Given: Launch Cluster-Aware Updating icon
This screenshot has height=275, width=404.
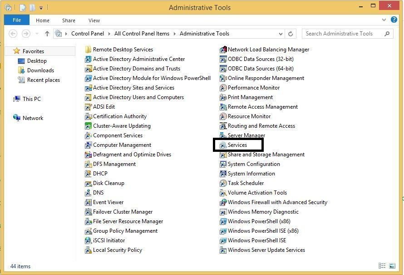Looking at the screenshot, I should (89, 126).
